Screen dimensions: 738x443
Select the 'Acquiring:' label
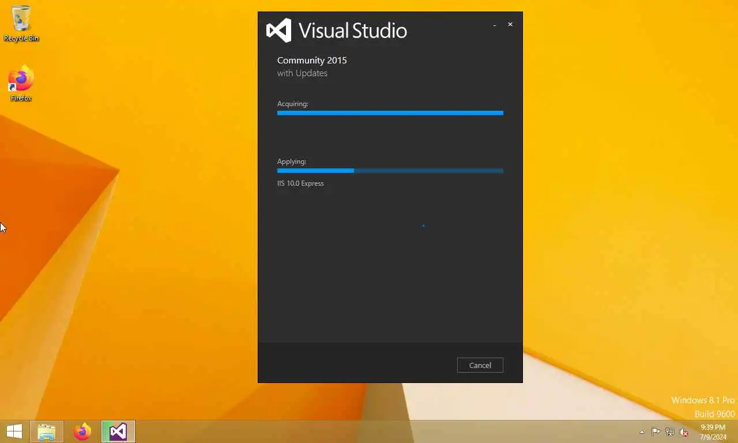coord(293,104)
